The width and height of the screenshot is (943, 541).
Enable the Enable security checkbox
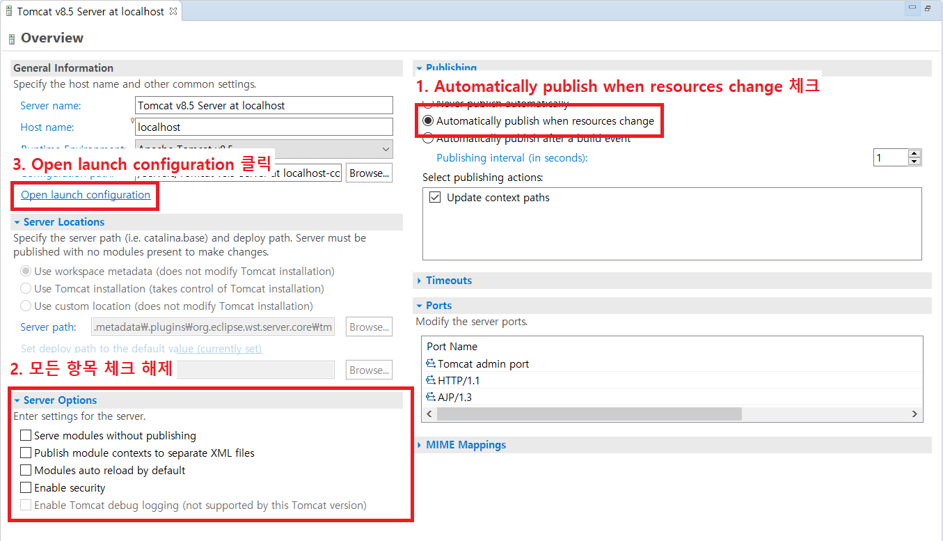pyautogui.click(x=26, y=487)
